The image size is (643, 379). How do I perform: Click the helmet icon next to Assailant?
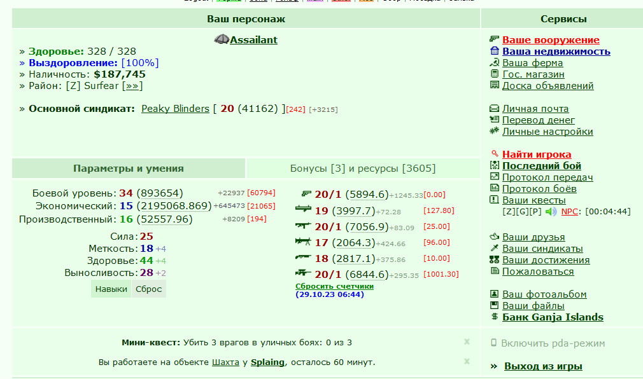pos(222,39)
